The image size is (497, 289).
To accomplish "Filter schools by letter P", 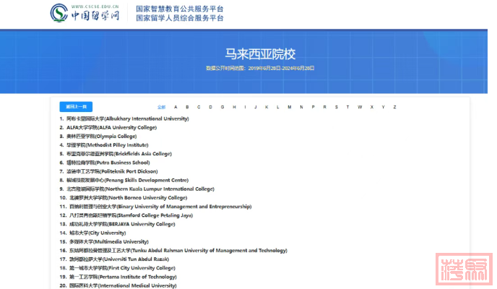I will pyautogui.click(x=314, y=107).
